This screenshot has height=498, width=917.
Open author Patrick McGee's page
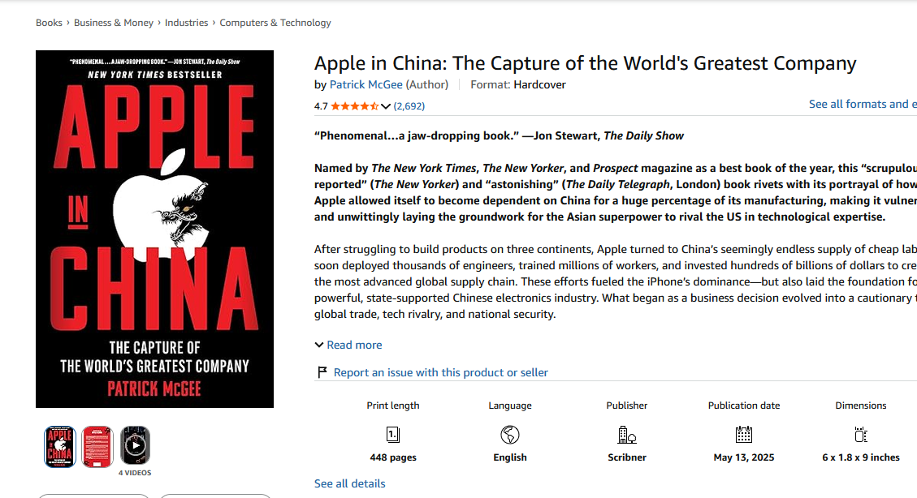366,84
